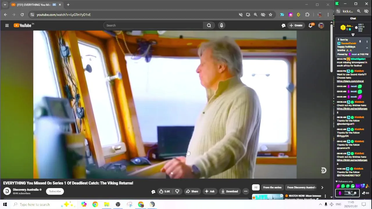Open the YouTube hamburger guide menu
The width and height of the screenshot is (372, 209).
tap(7, 26)
